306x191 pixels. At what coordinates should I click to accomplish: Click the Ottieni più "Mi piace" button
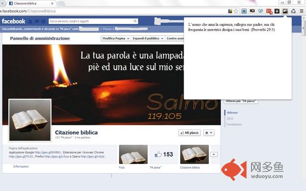pos(241,101)
